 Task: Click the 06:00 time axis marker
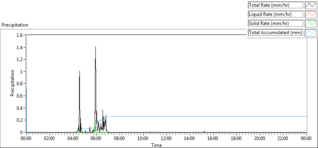tap(96, 139)
